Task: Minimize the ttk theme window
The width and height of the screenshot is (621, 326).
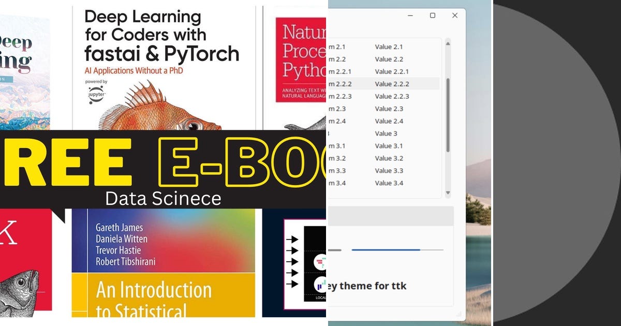Action: 410,16
